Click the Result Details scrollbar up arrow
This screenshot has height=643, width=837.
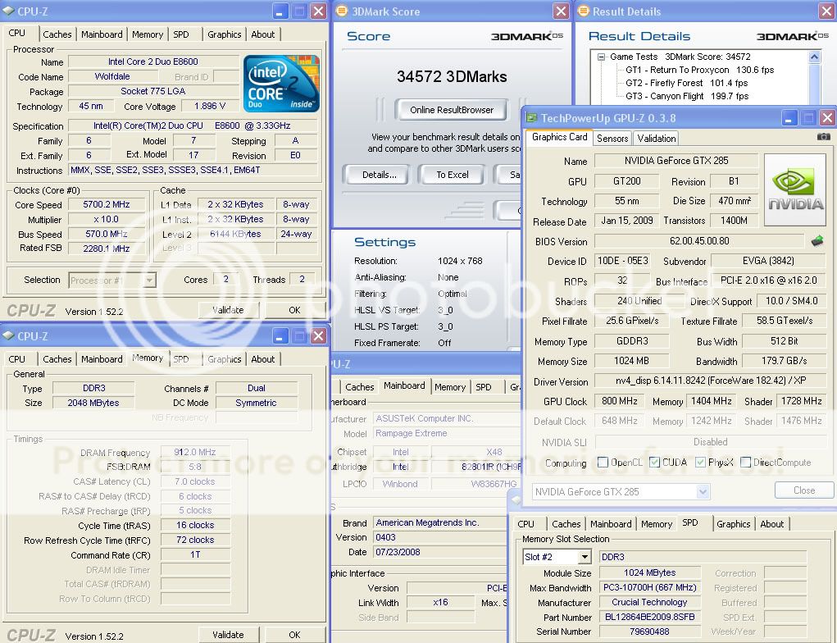pyautogui.click(x=815, y=57)
